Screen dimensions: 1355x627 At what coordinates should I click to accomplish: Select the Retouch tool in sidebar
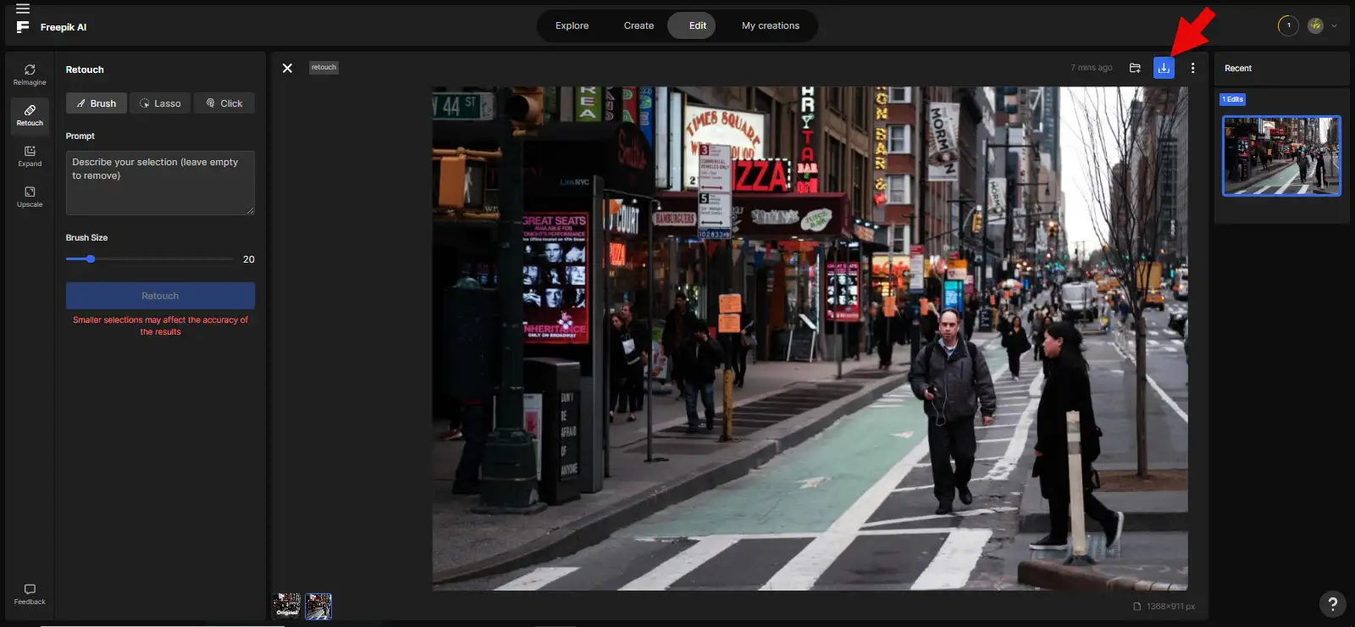30,115
